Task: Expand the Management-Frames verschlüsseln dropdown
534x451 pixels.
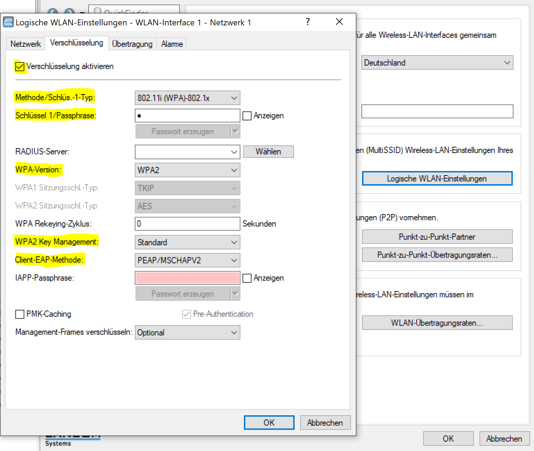Action: click(x=187, y=333)
